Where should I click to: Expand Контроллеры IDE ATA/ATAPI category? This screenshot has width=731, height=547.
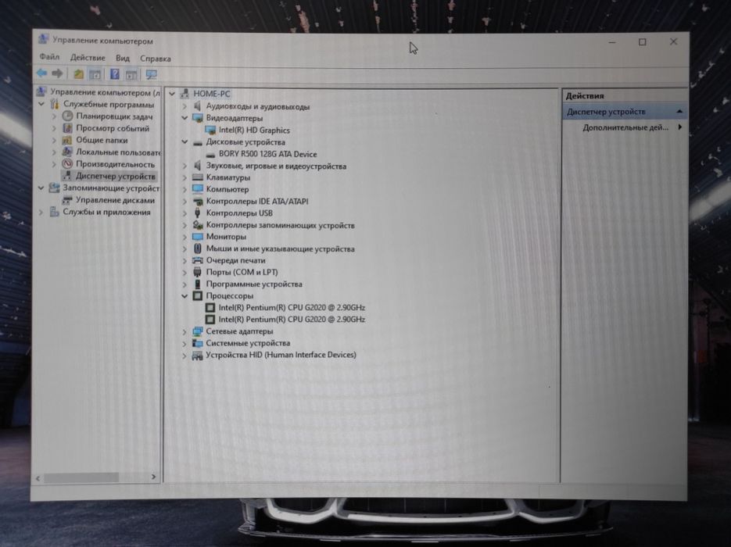(x=185, y=202)
